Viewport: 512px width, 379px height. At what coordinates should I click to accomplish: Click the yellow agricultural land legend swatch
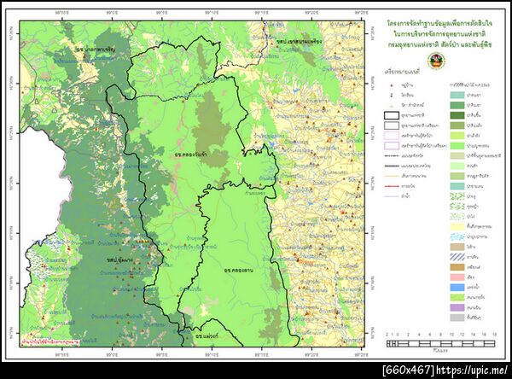(457, 226)
